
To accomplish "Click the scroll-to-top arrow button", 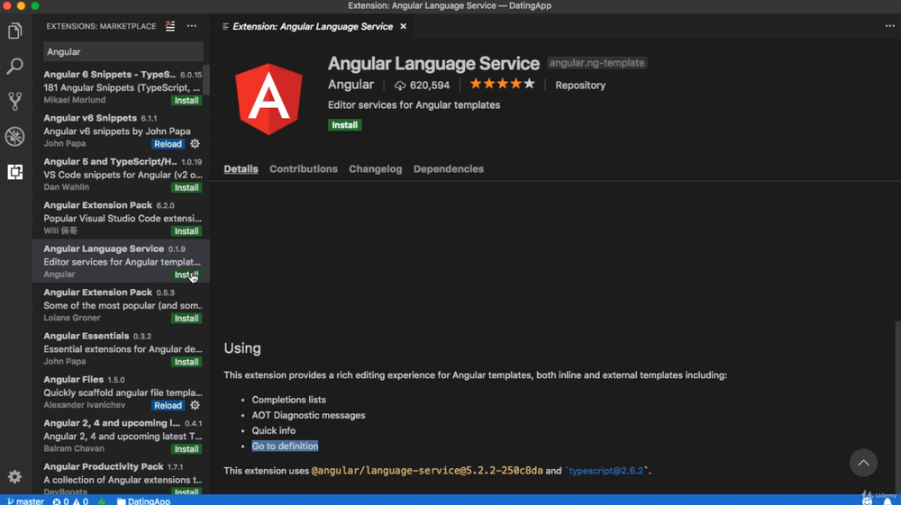I will [863, 463].
